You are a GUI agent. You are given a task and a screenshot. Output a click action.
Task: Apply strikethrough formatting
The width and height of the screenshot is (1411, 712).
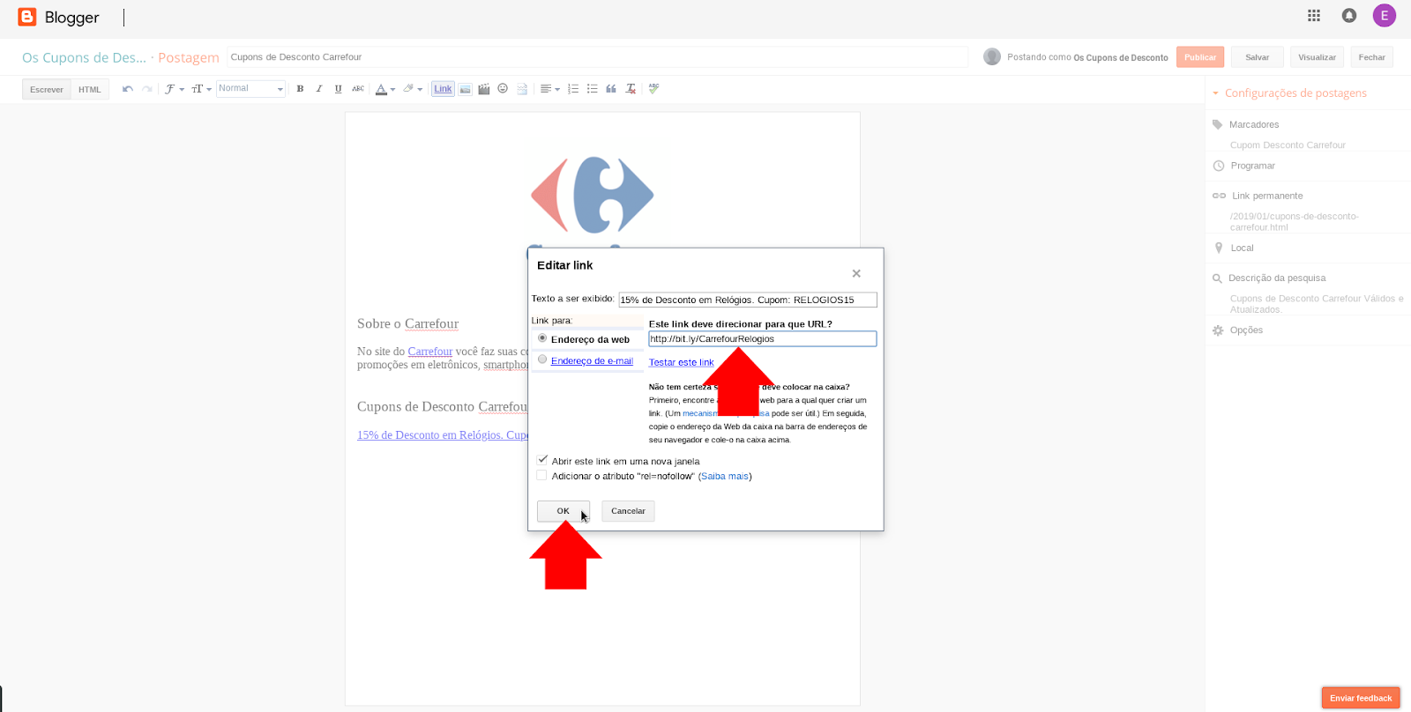tap(358, 89)
